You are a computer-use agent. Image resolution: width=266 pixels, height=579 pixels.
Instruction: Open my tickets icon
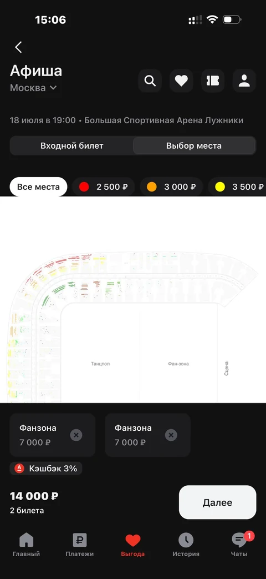tap(213, 80)
